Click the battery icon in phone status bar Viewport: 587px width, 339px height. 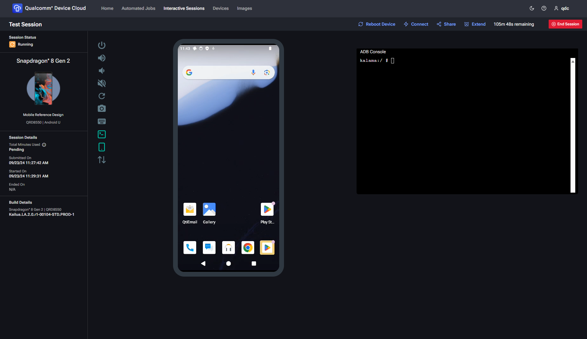pos(270,48)
